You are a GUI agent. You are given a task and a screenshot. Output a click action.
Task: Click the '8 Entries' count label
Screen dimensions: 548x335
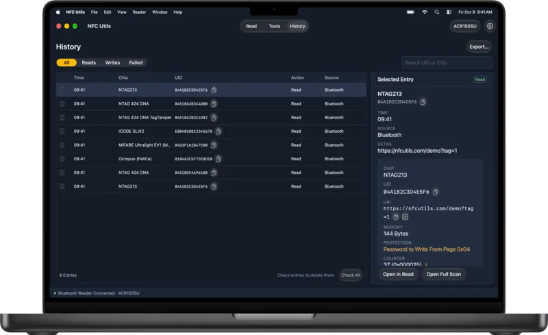68,275
